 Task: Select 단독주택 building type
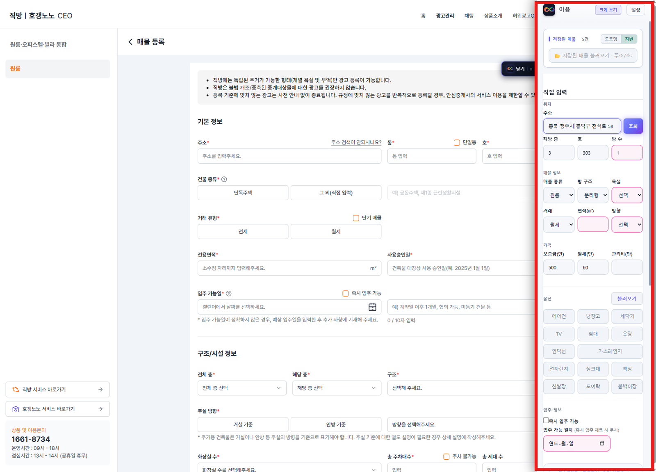pos(243,193)
